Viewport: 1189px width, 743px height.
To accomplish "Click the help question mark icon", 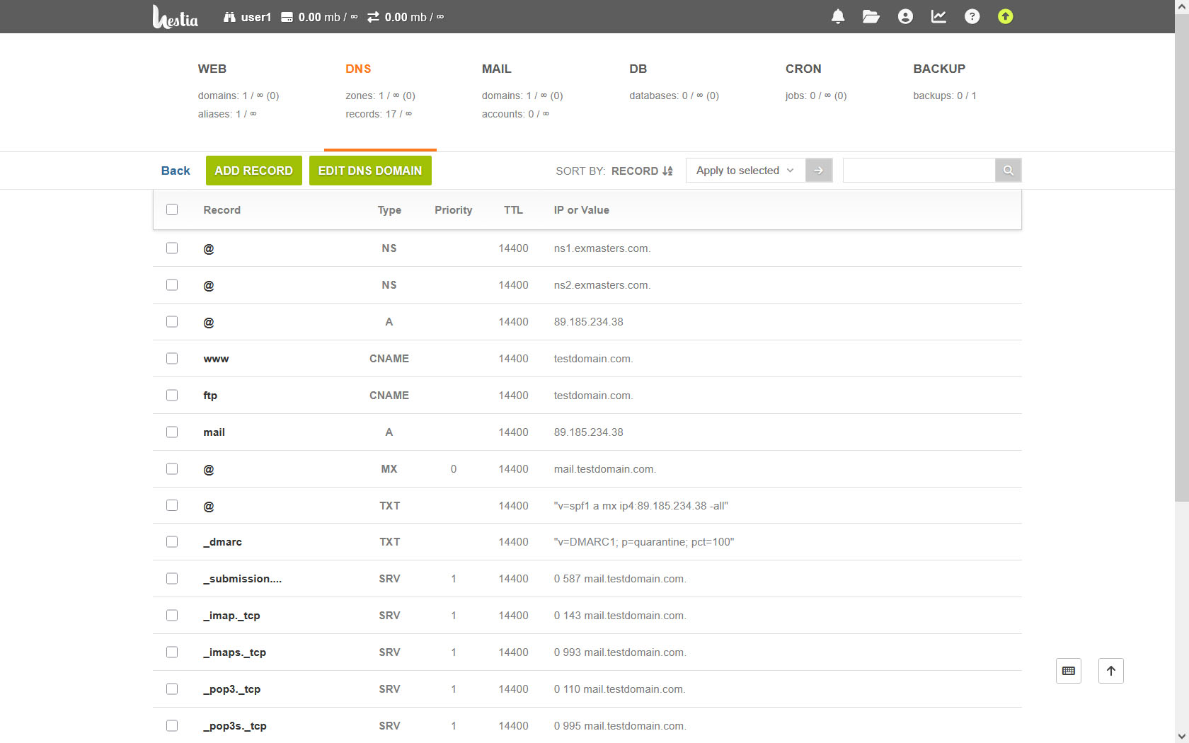I will click(972, 16).
